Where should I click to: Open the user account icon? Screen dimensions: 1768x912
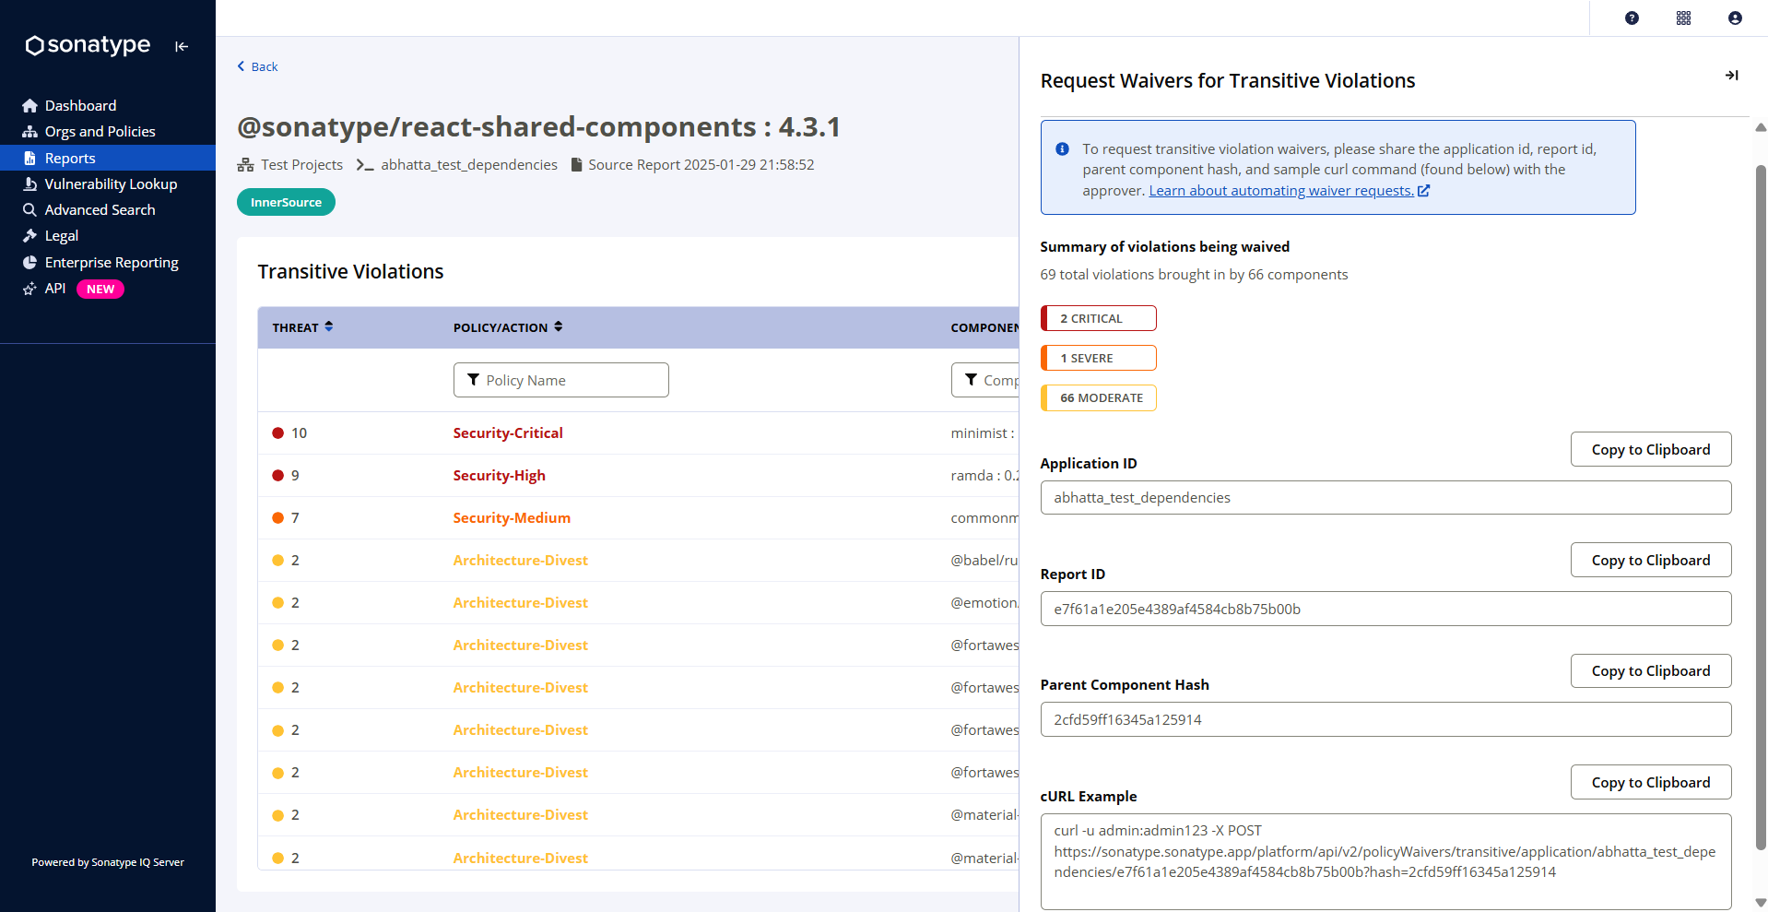(x=1735, y=18)
